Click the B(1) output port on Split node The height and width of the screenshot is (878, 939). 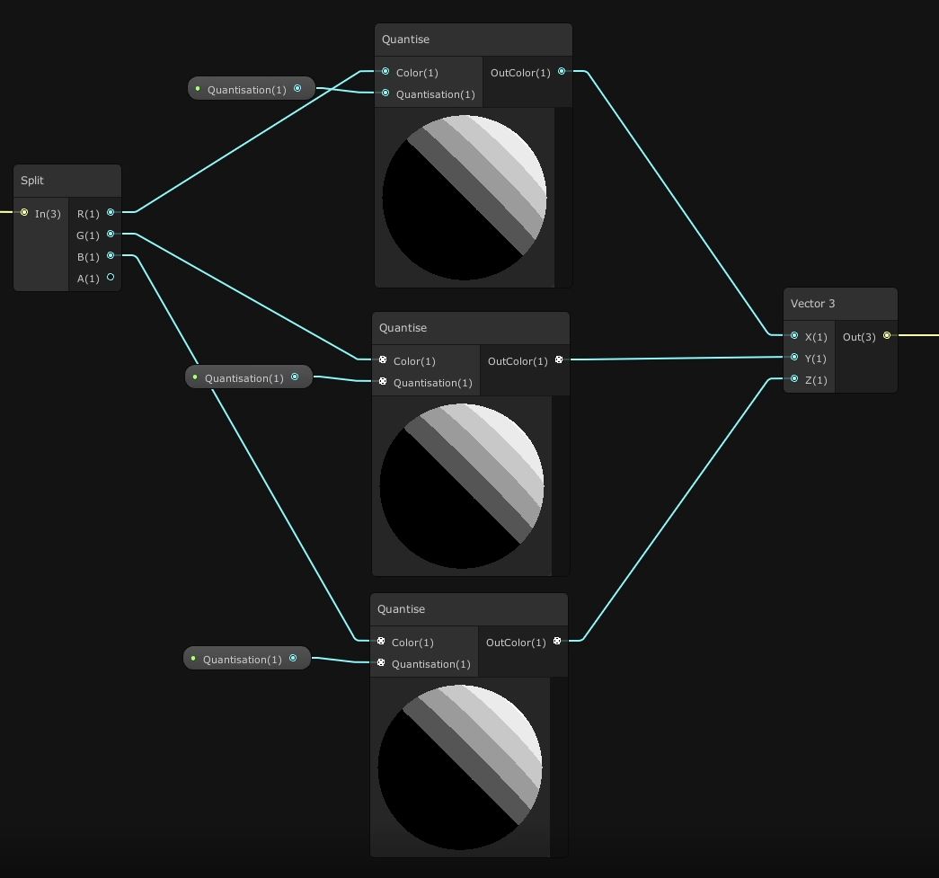pos(111,256)
